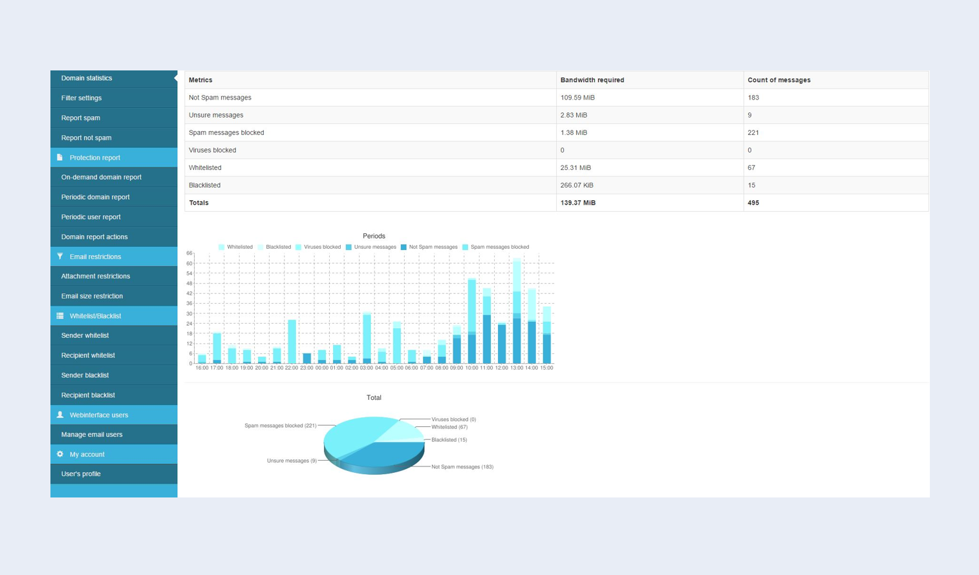Click the Whitelisted row label in table
The width and height of the screenshot is (979, 575).
coord(205,167)
